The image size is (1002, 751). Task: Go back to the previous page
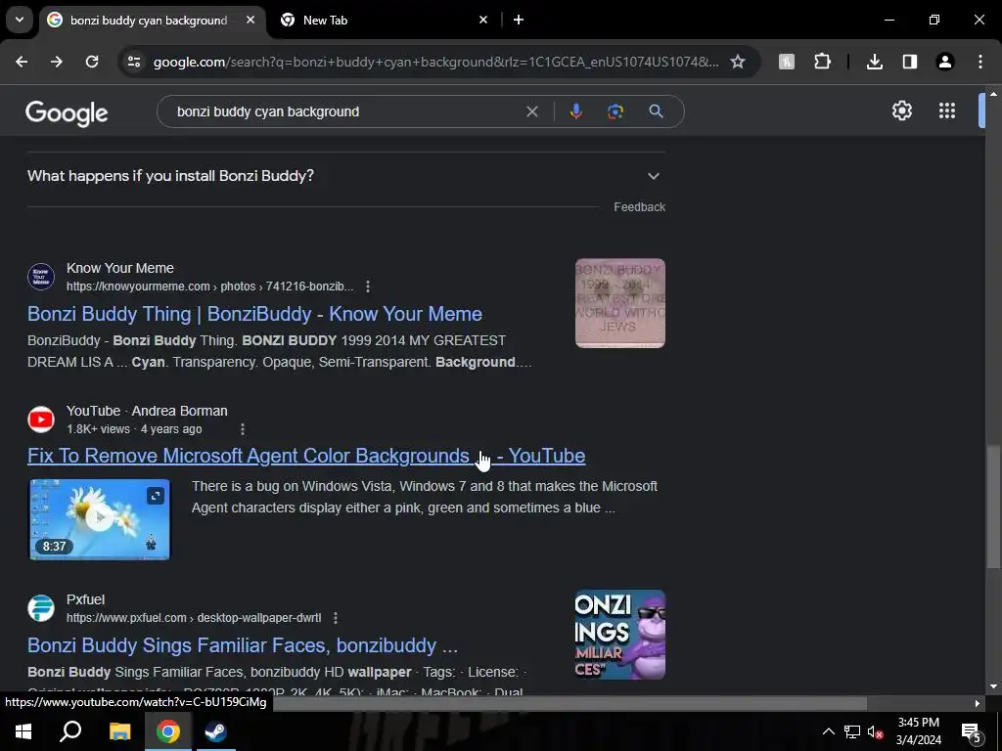click(x=22, y=62)
